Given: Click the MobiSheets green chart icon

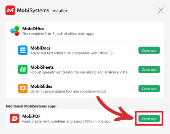Looking at the screenshot, I should (23, 69).
